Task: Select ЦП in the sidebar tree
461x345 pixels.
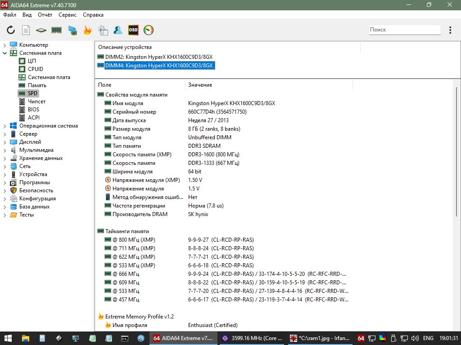Action: (32, 61)
